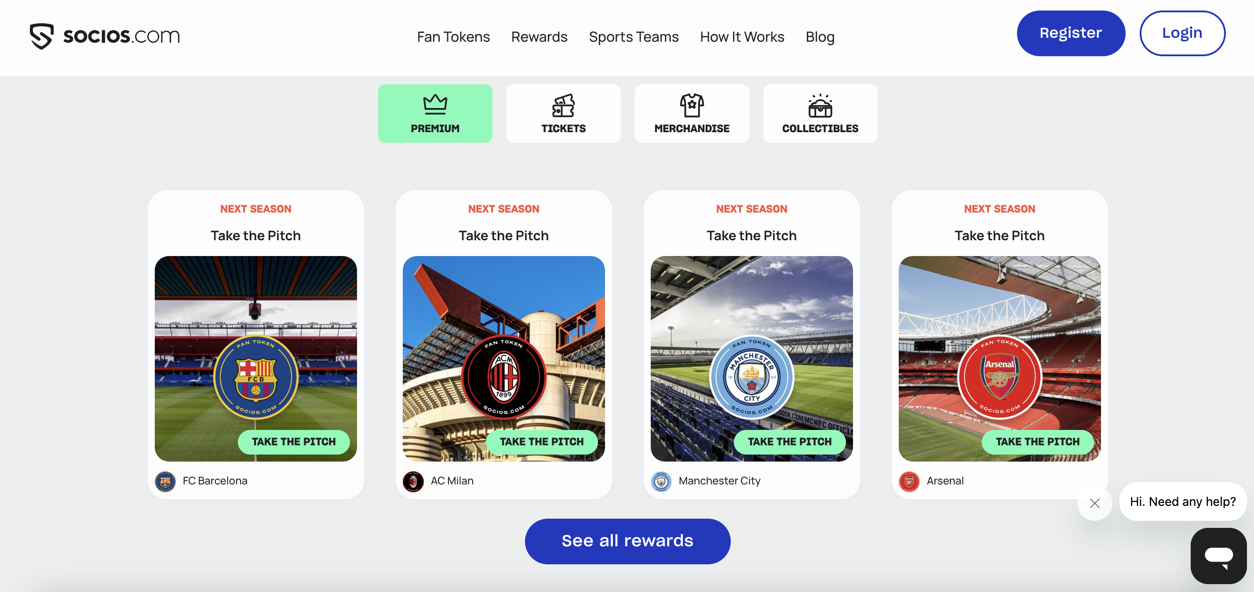Viewport: 1254px width, 592px height.
Task: Click the Arsenal small crest
Action: [909, 481]
